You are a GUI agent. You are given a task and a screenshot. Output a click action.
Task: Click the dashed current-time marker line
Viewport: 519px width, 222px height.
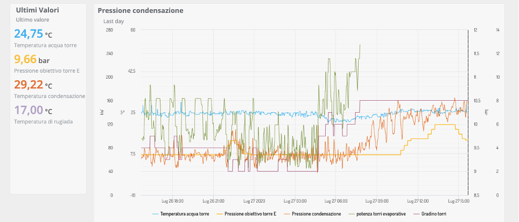[468, 113]
